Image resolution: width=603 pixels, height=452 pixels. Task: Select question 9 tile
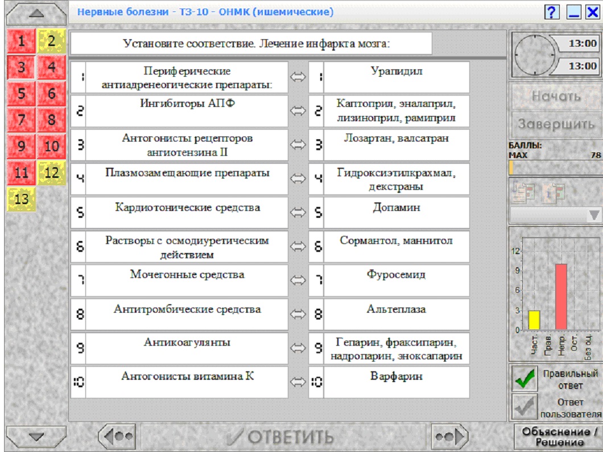pyautogui.click(x=21, y=146)
